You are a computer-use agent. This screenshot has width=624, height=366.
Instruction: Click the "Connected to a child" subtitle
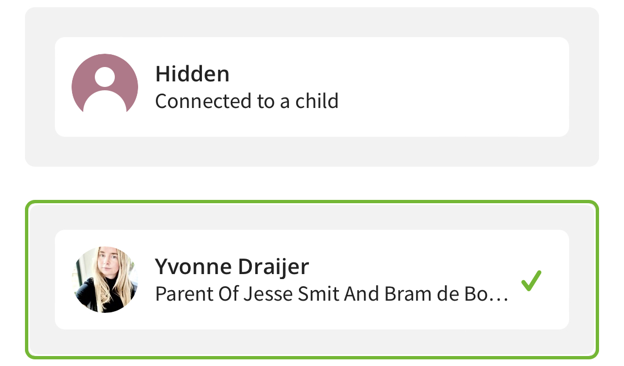[x=247, y=101]
